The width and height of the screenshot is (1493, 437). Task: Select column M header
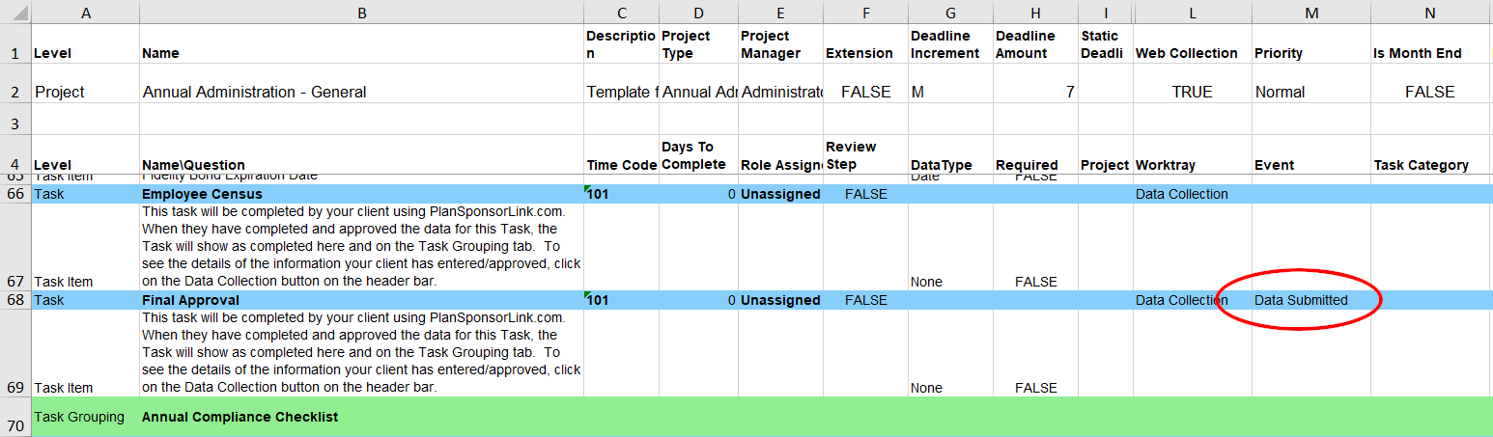1311,12
